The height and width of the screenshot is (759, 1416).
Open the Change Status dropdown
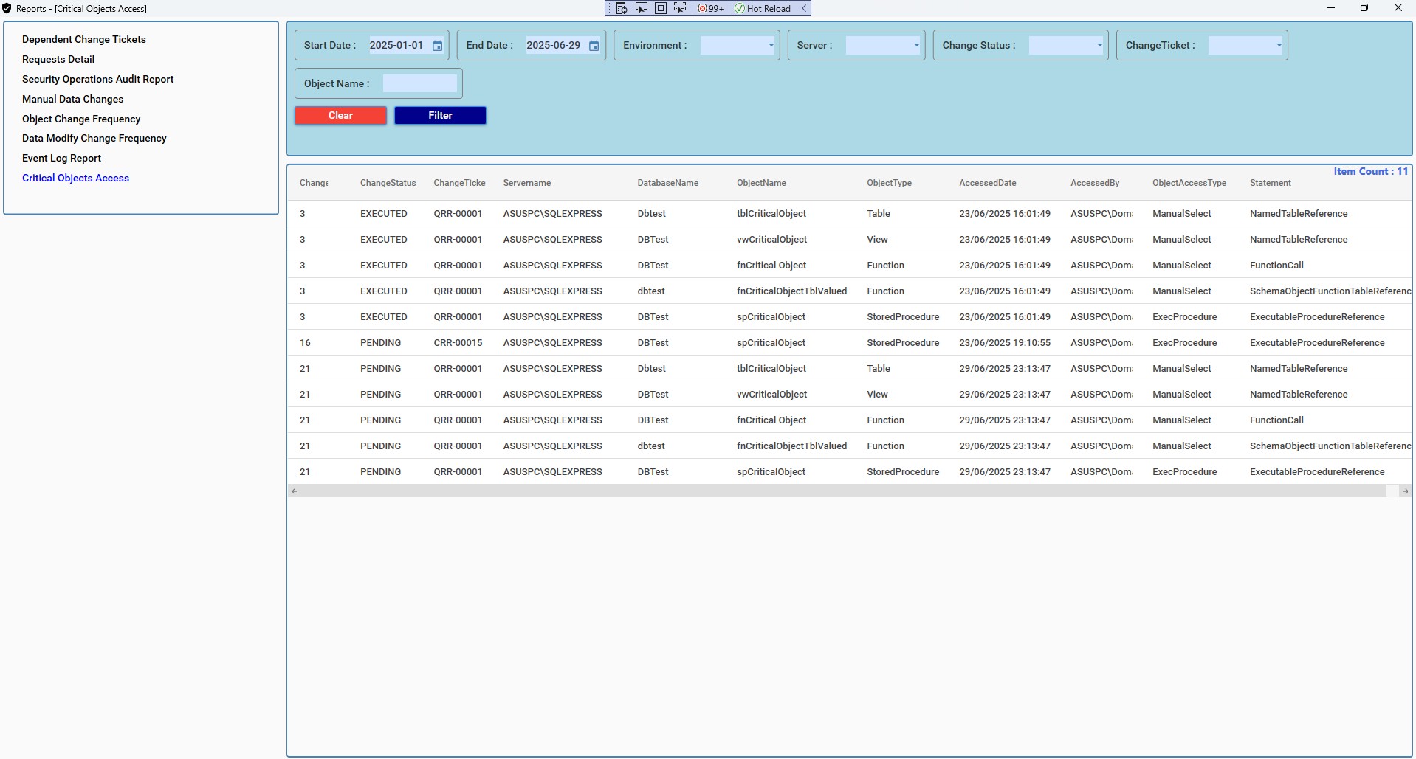pyautogui.click(x=1099, y=45)
